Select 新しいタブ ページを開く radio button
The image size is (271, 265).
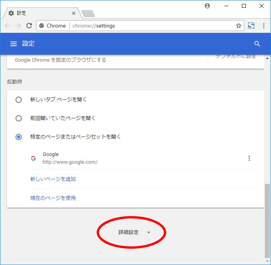click(x=19, y=100)
